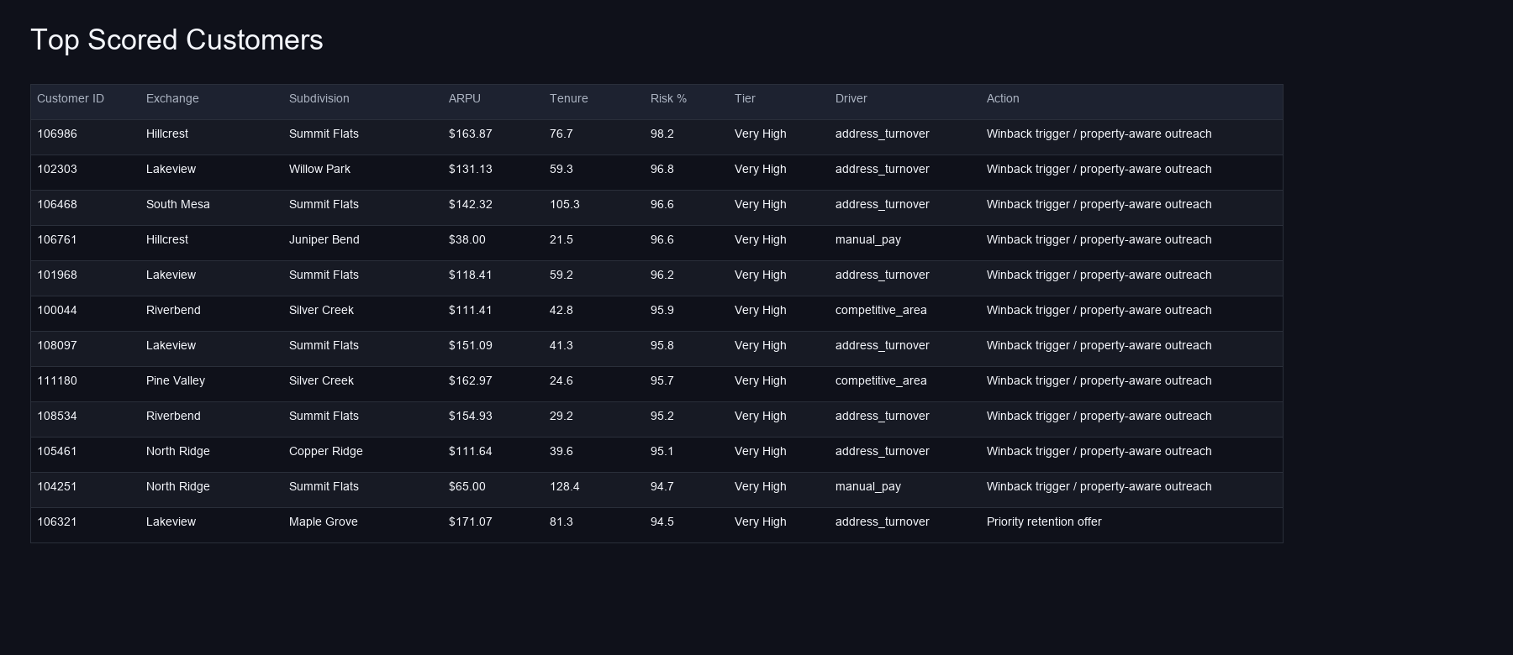The width and height of the screenshot is (1513, 655).
Task: Select customer ID 106321
Action: coord(57,521)
